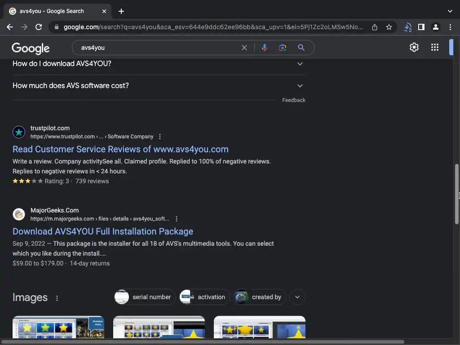
Task: Open first AVS image thumbnail
Action: point(58,327)
